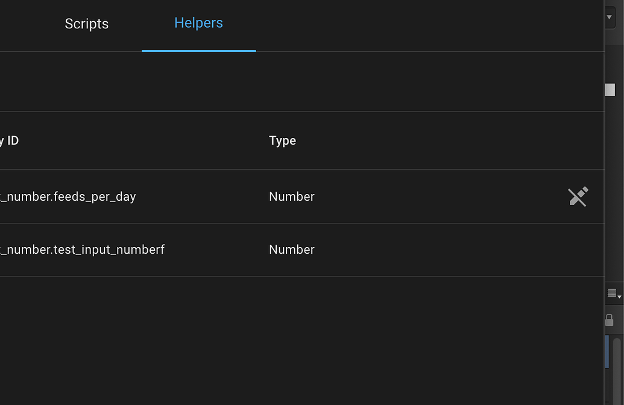Click the empty filter bar above table headers
The height and width of the screenshot is (405, 624).
[x=302, y=81]
